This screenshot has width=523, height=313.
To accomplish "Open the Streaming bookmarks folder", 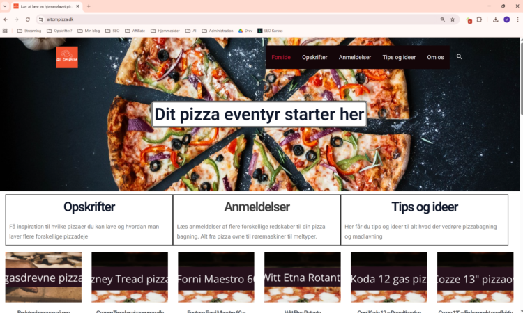I will tap(29, 31).
